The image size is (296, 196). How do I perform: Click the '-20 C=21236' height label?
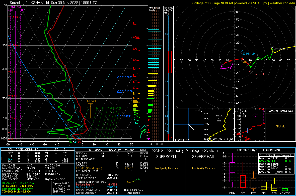[x=125, y=91]
